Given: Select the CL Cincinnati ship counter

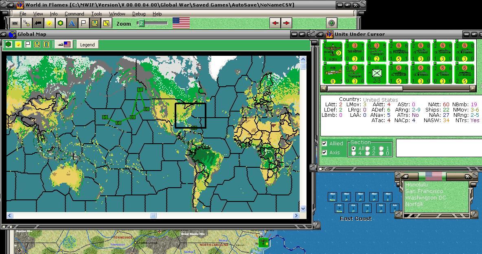Looking at the screenshot, I should (443, 51).
